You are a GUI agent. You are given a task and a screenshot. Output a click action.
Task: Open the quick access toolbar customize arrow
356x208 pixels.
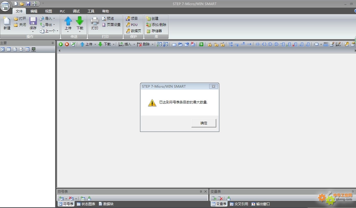[43, 4]
